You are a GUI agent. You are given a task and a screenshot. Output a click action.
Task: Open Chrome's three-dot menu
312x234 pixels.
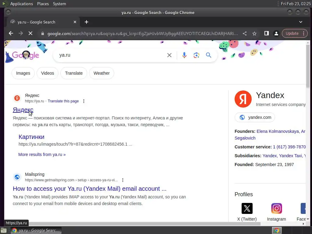(304, 34)
